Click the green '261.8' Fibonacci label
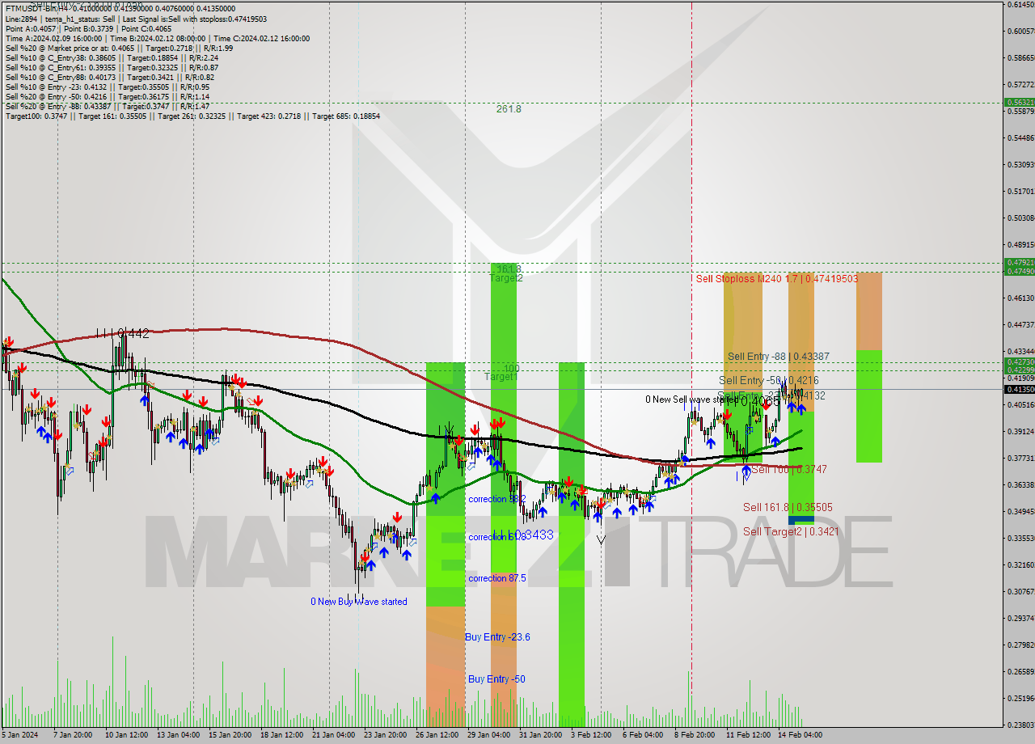 (x=509, y=109)
